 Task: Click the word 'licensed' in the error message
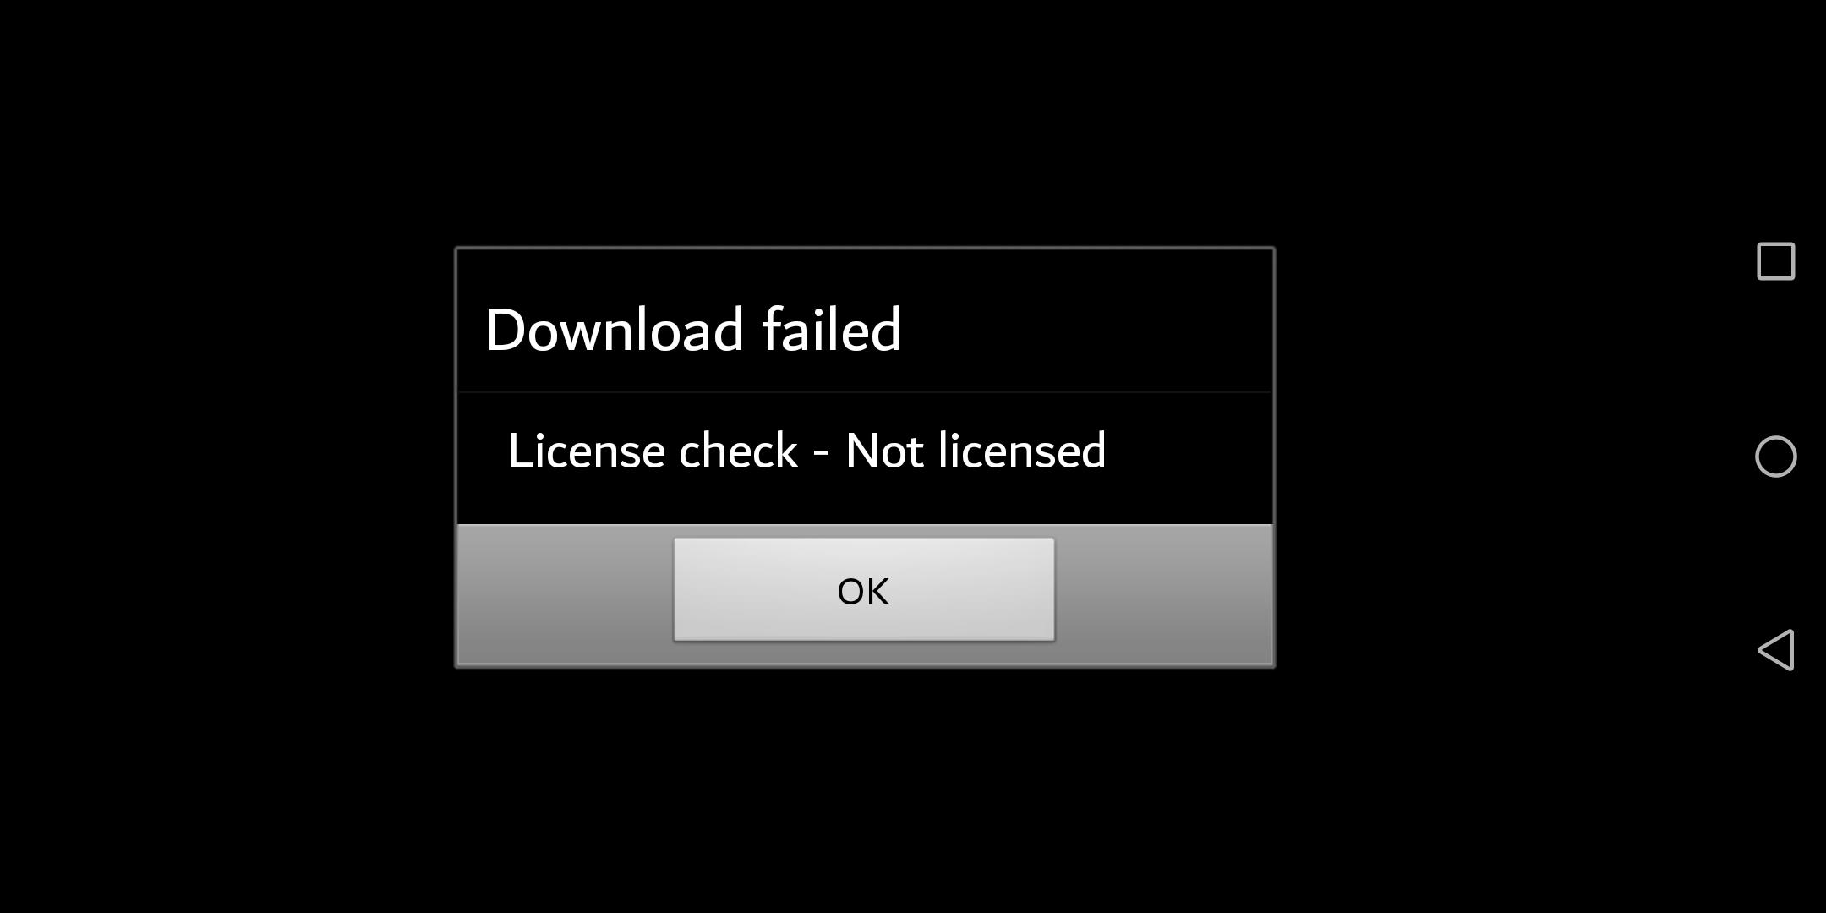point(1022,450)
